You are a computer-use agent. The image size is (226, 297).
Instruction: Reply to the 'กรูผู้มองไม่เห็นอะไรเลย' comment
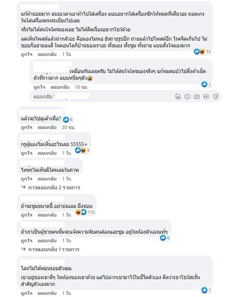48,153
